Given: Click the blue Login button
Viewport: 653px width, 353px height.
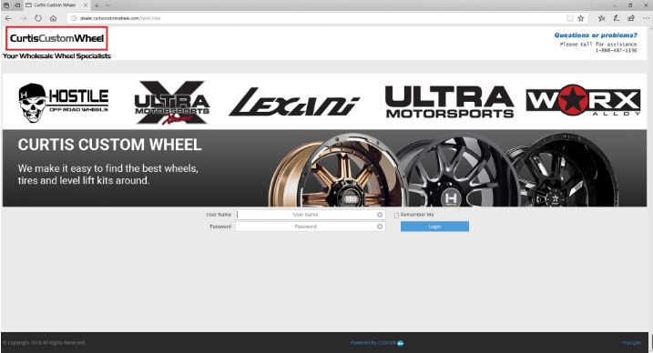Looking at the screenshot, I should (x=434, y=227).
